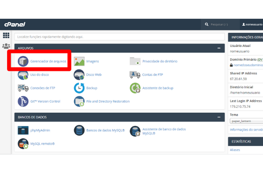Open File and Directory Restoration icon
Screen dimensions: 263x175
pyautogui.click(x=79, y=101)
